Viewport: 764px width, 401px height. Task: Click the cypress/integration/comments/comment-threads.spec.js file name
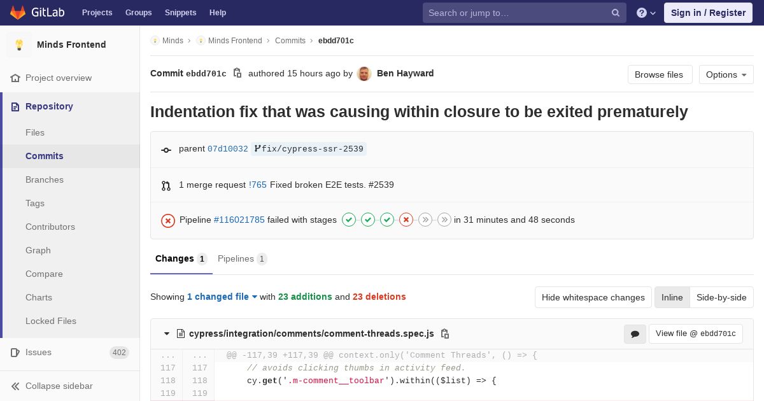pos(311,334)
